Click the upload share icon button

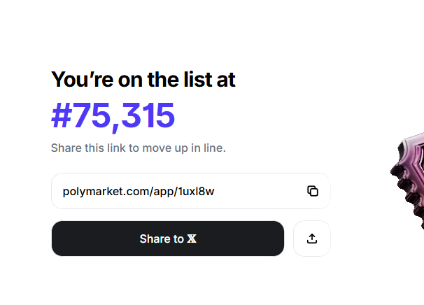pos(312,239)
